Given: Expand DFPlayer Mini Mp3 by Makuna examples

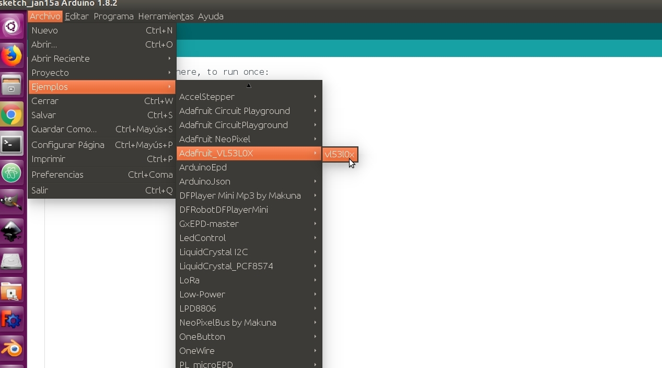Looking at the screenshot, I should coord(249,195).
